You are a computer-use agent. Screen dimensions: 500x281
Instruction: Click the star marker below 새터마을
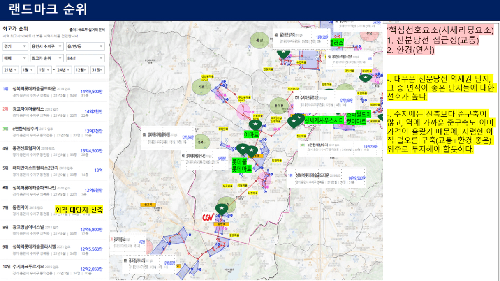(365, 77)
